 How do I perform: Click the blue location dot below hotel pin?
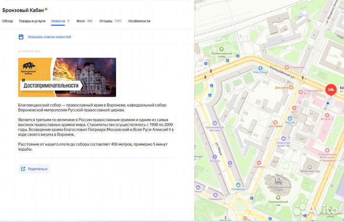coord(328,103)
